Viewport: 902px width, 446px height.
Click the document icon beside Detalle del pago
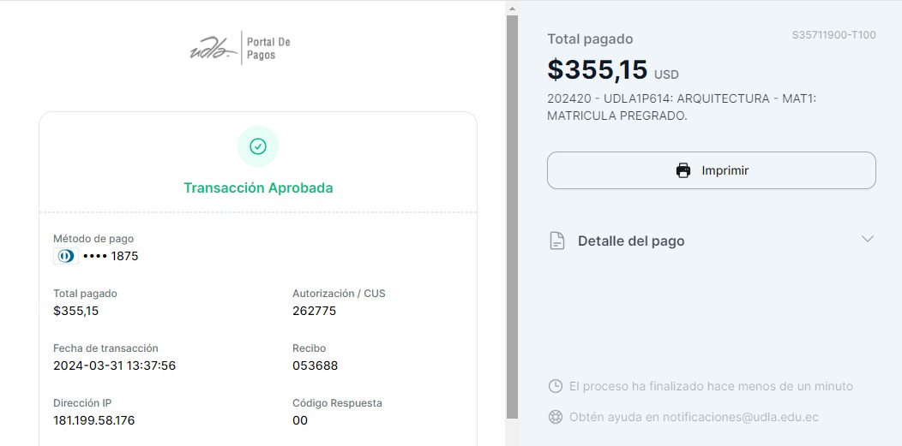point(557,241)
